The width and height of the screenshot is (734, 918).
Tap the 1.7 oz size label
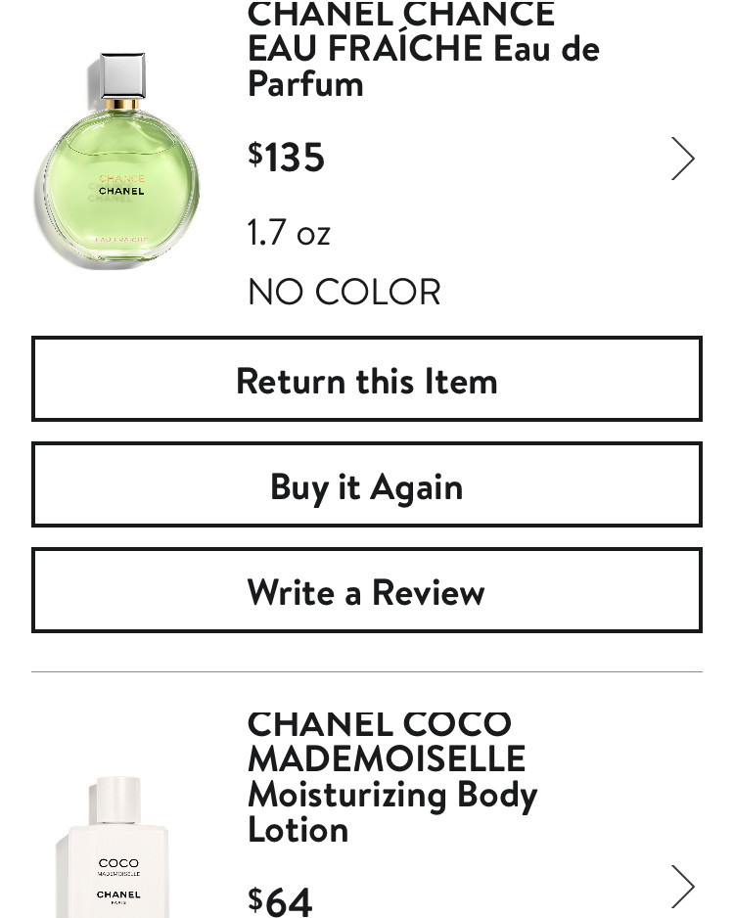(x=289, y=232)
